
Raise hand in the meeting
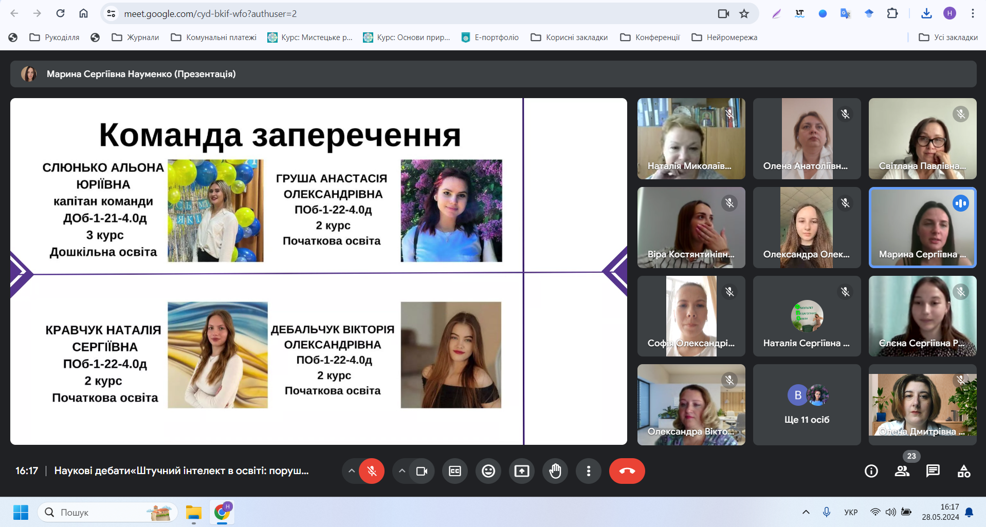click(555, 471)
